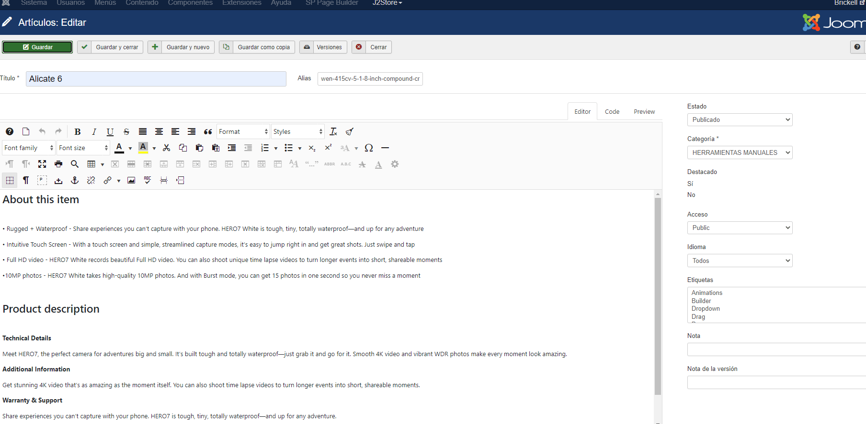Viewport: 866px width, 424px height.
Task: Click Guardar y nuevo button
Action: pyautogui.click(x=181, y=47)
